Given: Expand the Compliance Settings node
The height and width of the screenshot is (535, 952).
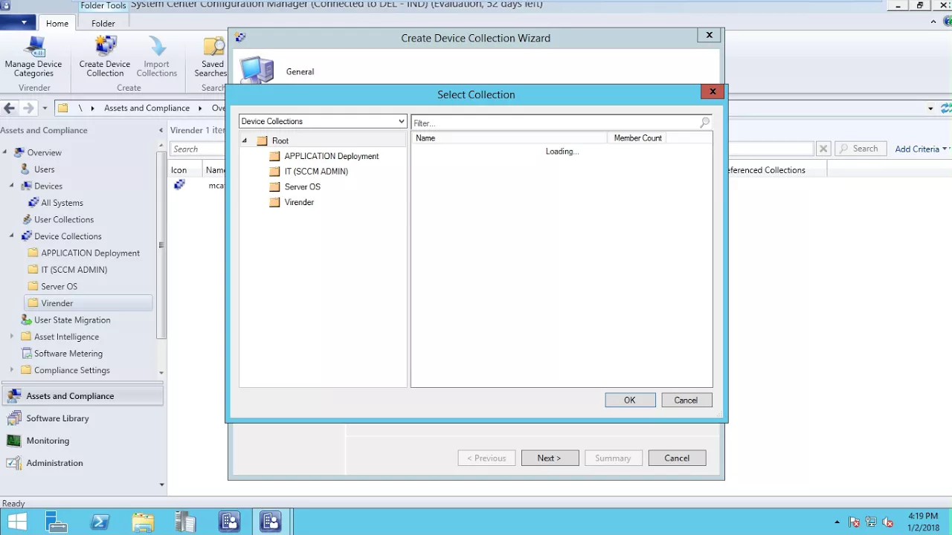Looking at the screenshot, I should pyautogui.click(x=11, y=370).
